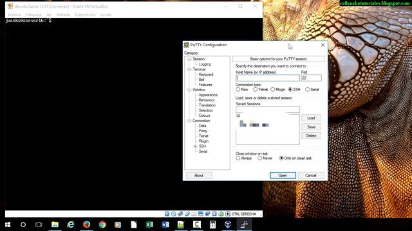412x231 pixels.
Task: Choose Only on clean exit option
Action: [x=281, y=158]
